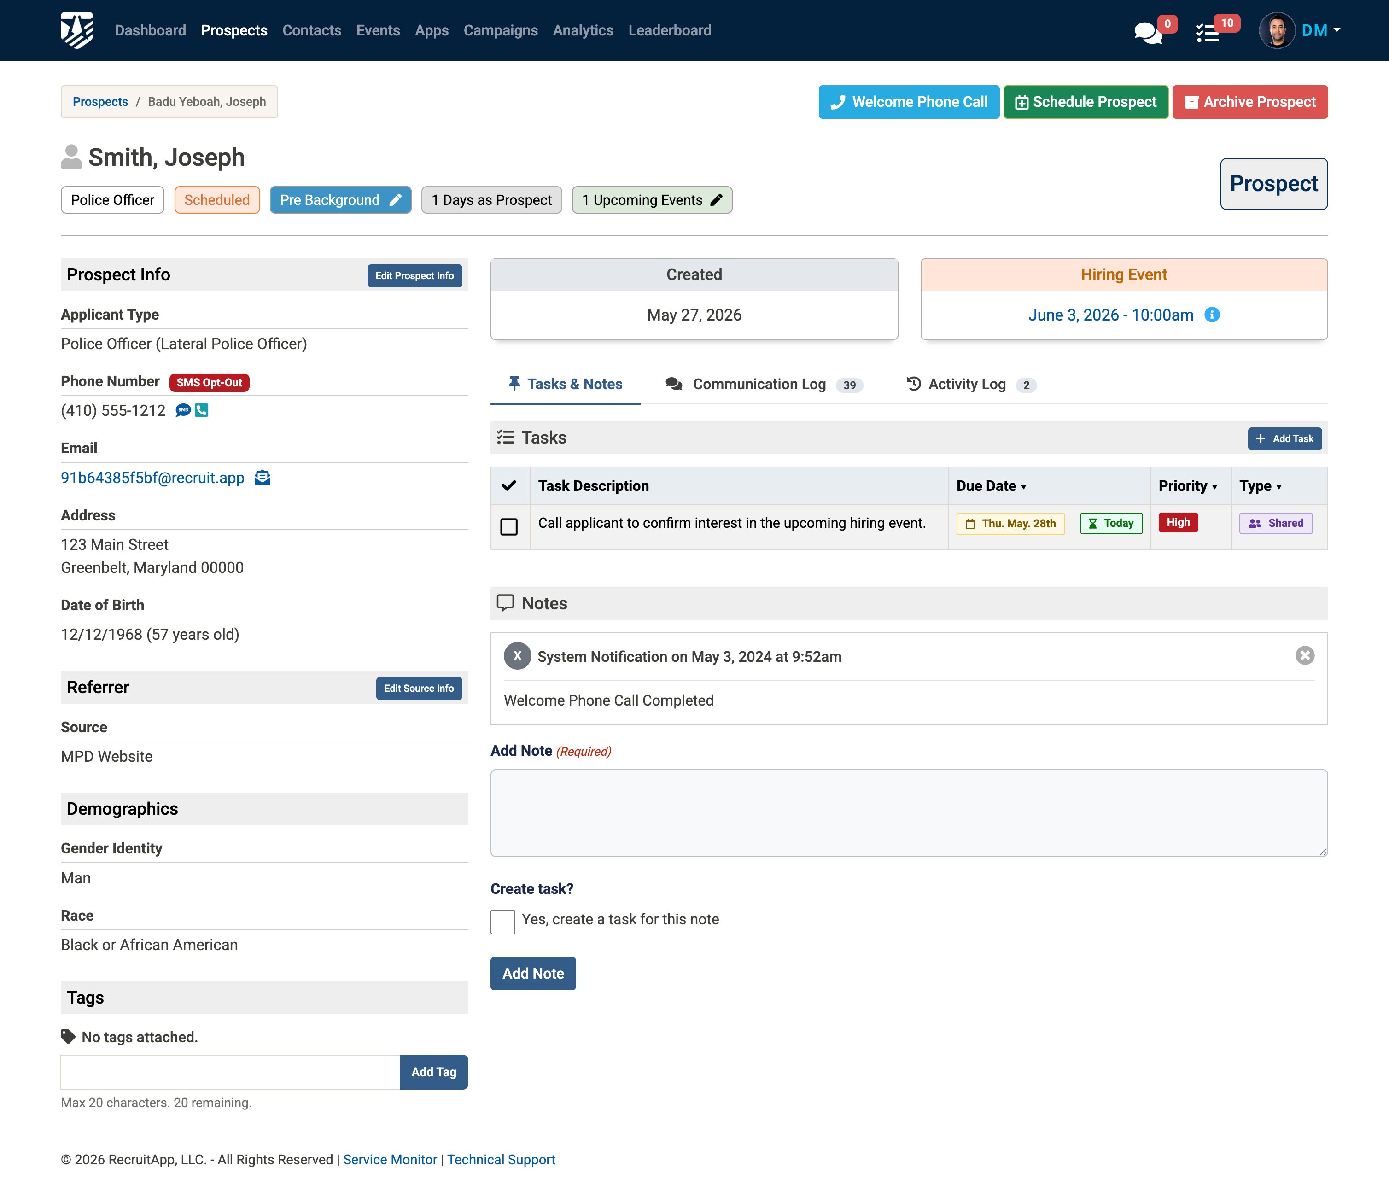
Task: Open the June 3, 2026 hiring event link
Action: [x=1111, y=315]
